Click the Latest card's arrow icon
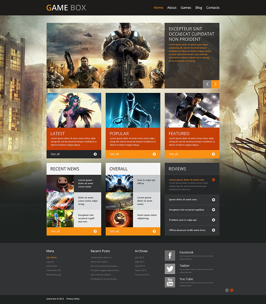Image resolution: width=266 pixels, height=304 pixels. click(x=95, y=154)
